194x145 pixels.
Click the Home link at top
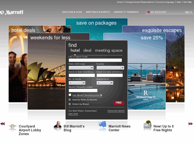pyautogui.click(x=120, y=2)
